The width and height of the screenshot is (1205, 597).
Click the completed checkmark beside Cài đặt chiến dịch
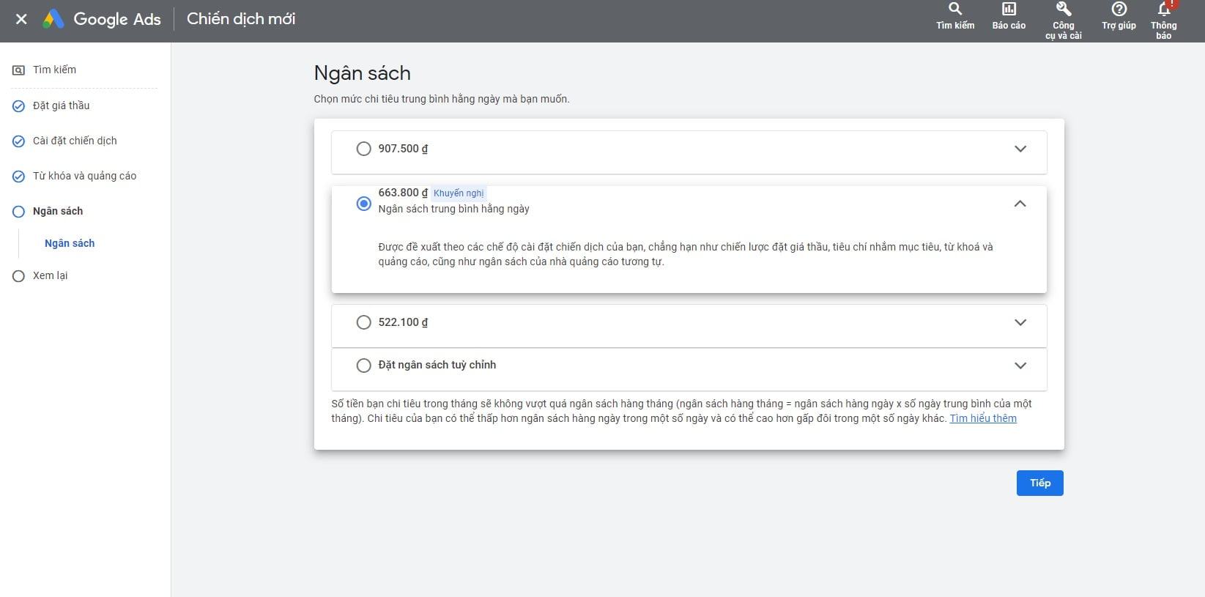click(x=18, y=141)
